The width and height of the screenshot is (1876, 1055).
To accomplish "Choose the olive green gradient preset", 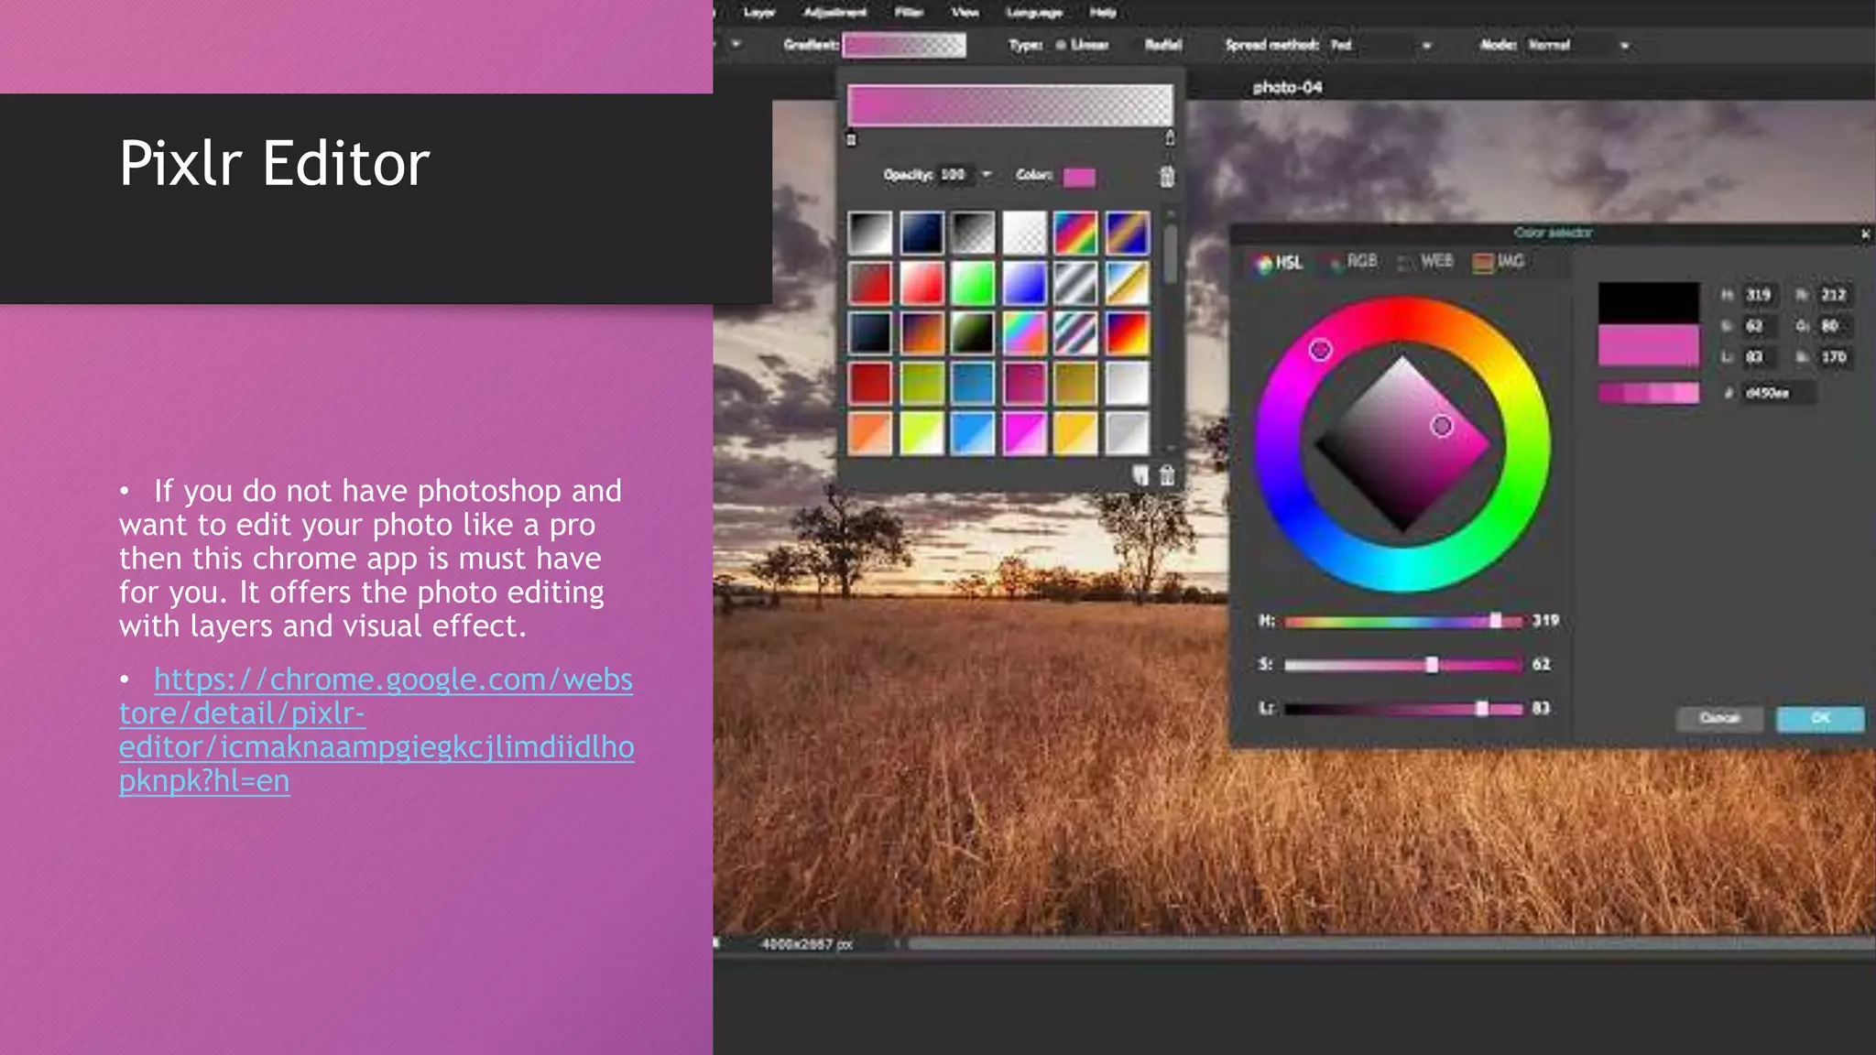I will (921, 384).
